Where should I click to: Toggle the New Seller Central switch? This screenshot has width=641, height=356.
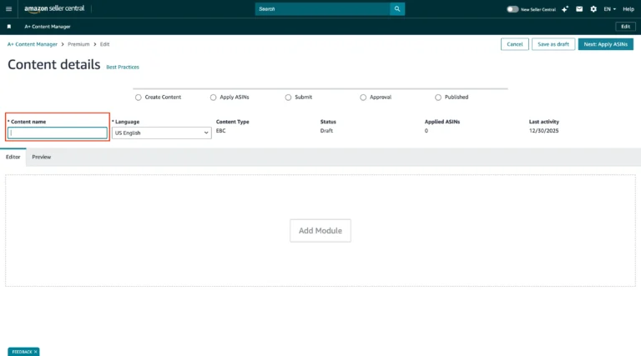click(x=512, y=9)
